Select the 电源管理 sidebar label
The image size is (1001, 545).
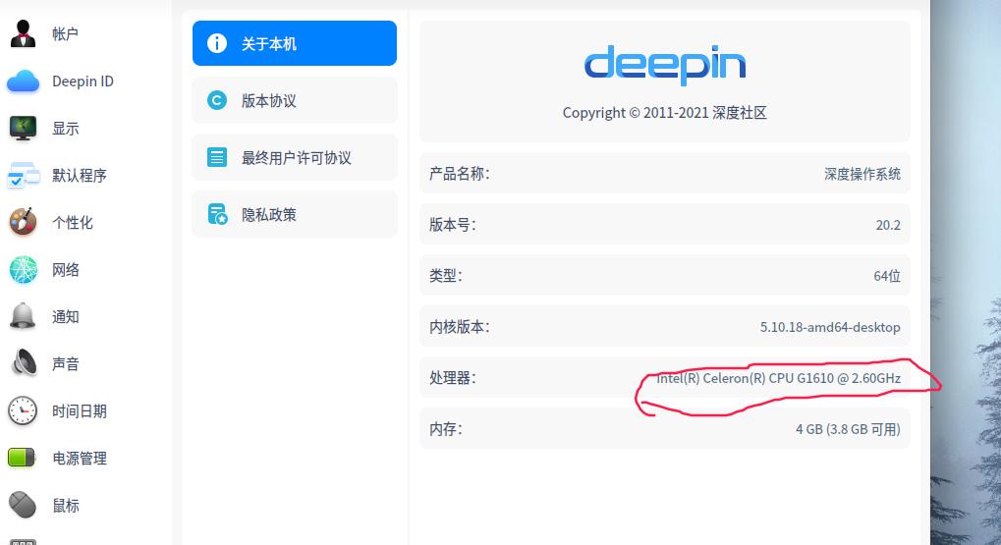point(80,459)
